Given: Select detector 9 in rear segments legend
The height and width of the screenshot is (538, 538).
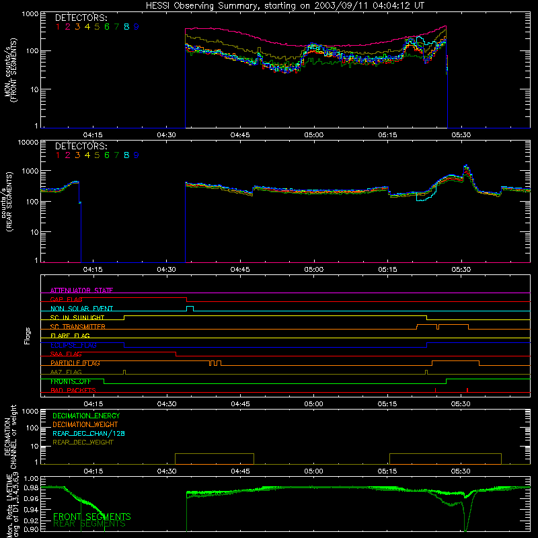Looking at the screenshot, I should [x=137, y=155].
